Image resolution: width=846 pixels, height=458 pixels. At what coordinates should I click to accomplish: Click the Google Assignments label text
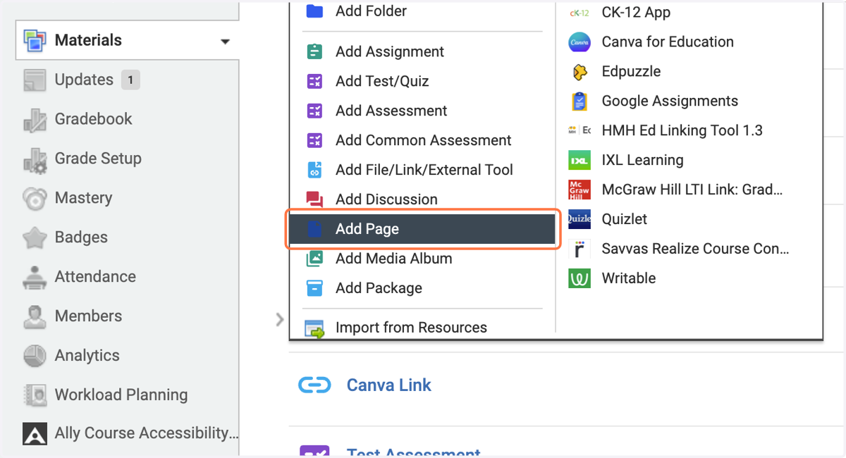click(x=670, y=101)
